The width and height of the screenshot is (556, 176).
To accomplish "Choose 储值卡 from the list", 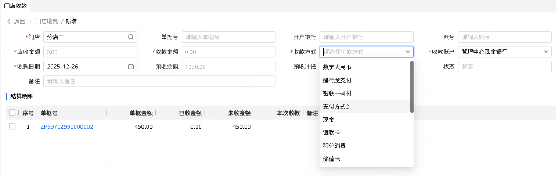I will click(x=331, y=159).
